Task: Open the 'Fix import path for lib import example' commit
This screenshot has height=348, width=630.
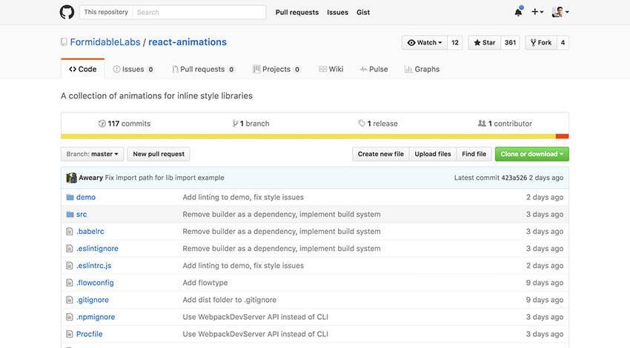Action: (x=165, y=178)
